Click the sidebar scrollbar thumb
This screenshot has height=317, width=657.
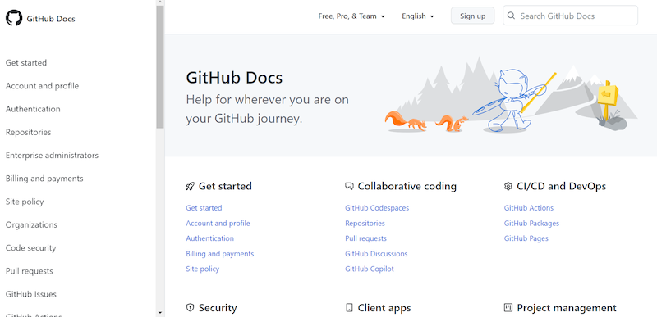(160, 67)
